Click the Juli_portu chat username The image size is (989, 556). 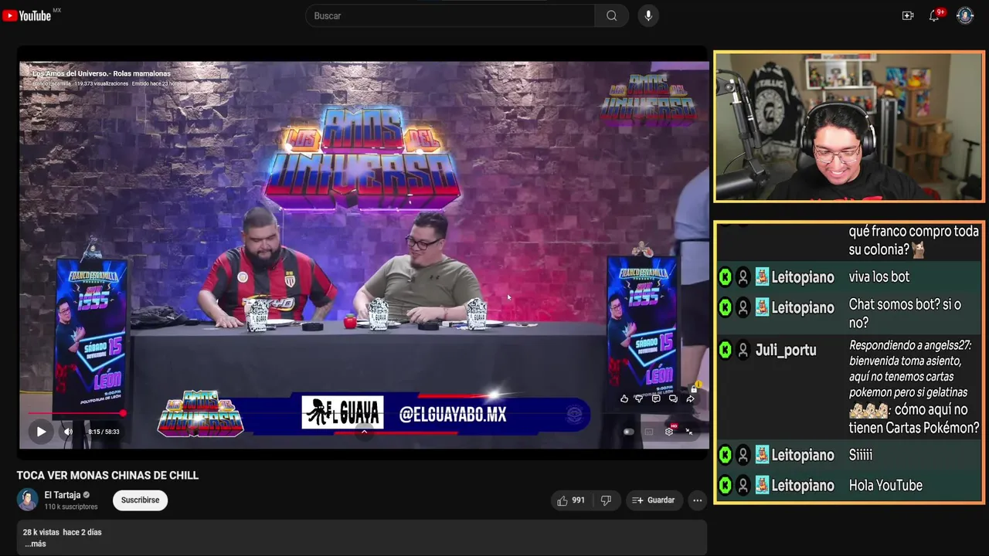tap(785, 350)
